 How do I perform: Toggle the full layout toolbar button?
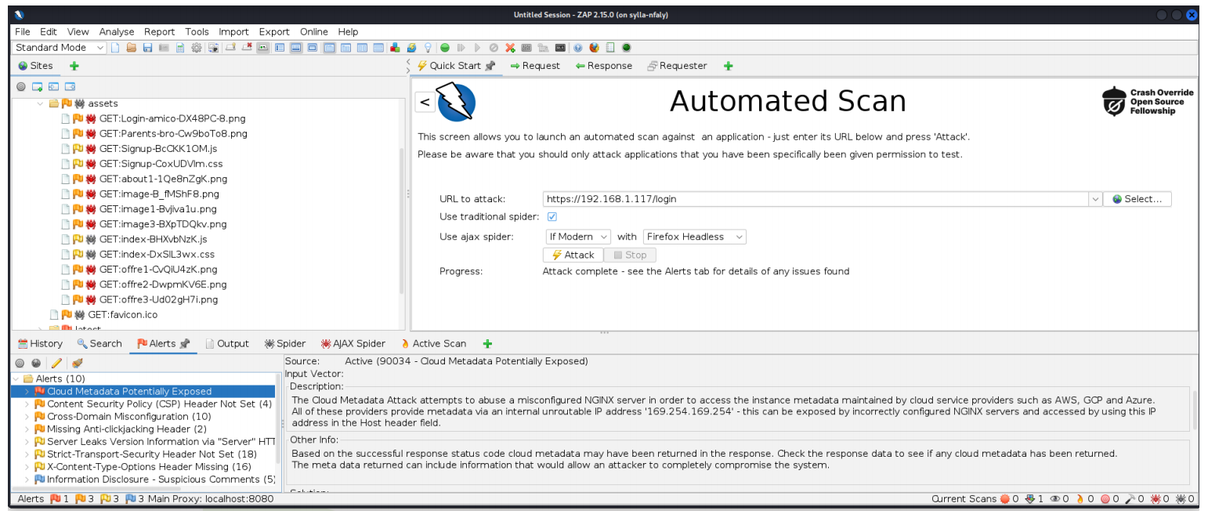pyautogui.click(x=313, y=48)
